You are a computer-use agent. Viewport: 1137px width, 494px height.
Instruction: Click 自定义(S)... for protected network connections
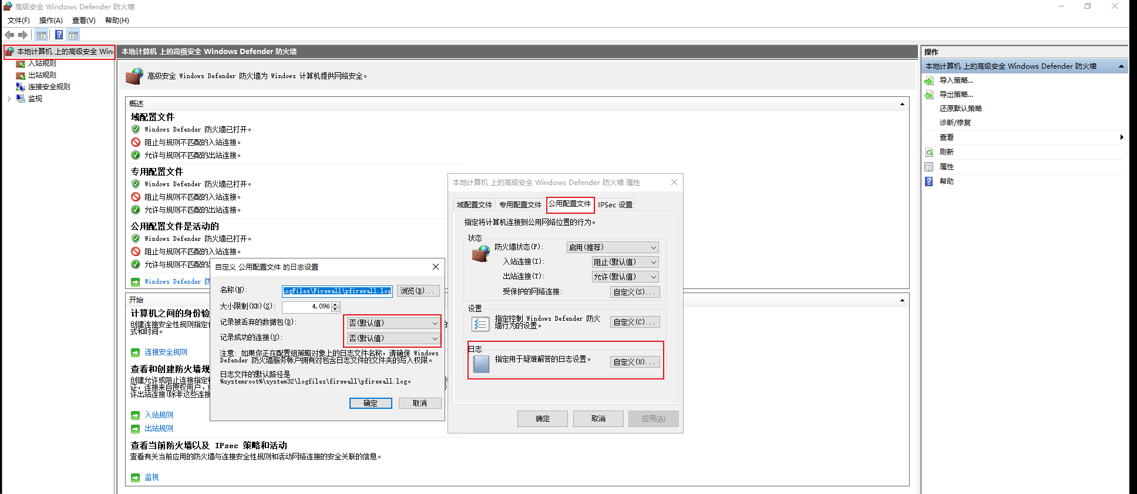[x=634, y=292]
